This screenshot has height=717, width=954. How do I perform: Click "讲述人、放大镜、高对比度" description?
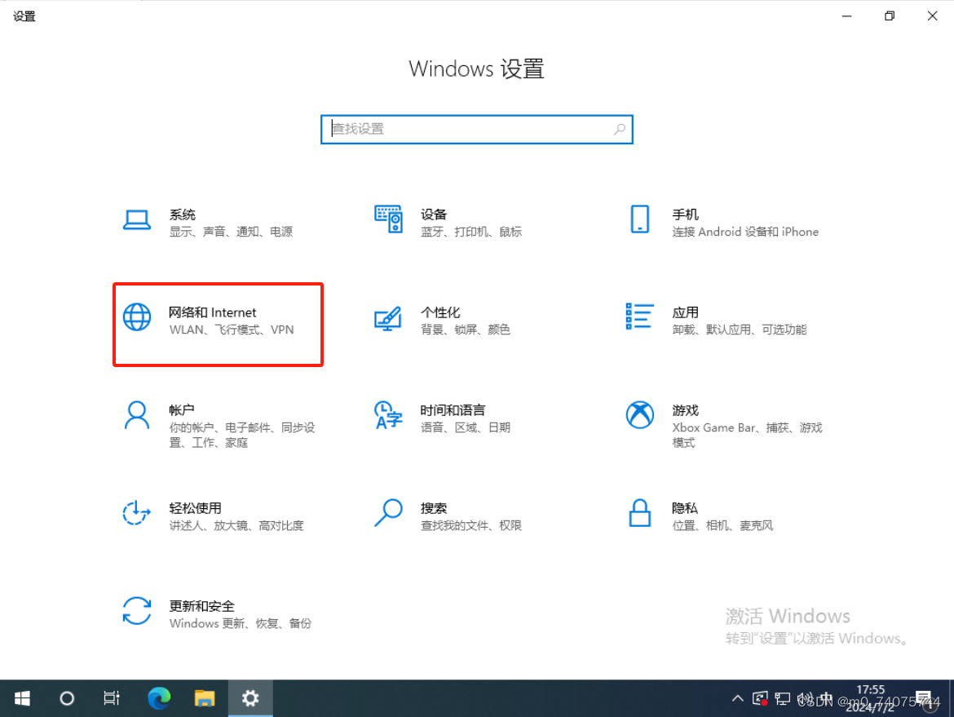[x=236, y=526]
